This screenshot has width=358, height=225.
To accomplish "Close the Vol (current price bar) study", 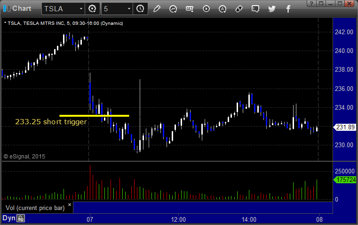I will coord(70,204).
